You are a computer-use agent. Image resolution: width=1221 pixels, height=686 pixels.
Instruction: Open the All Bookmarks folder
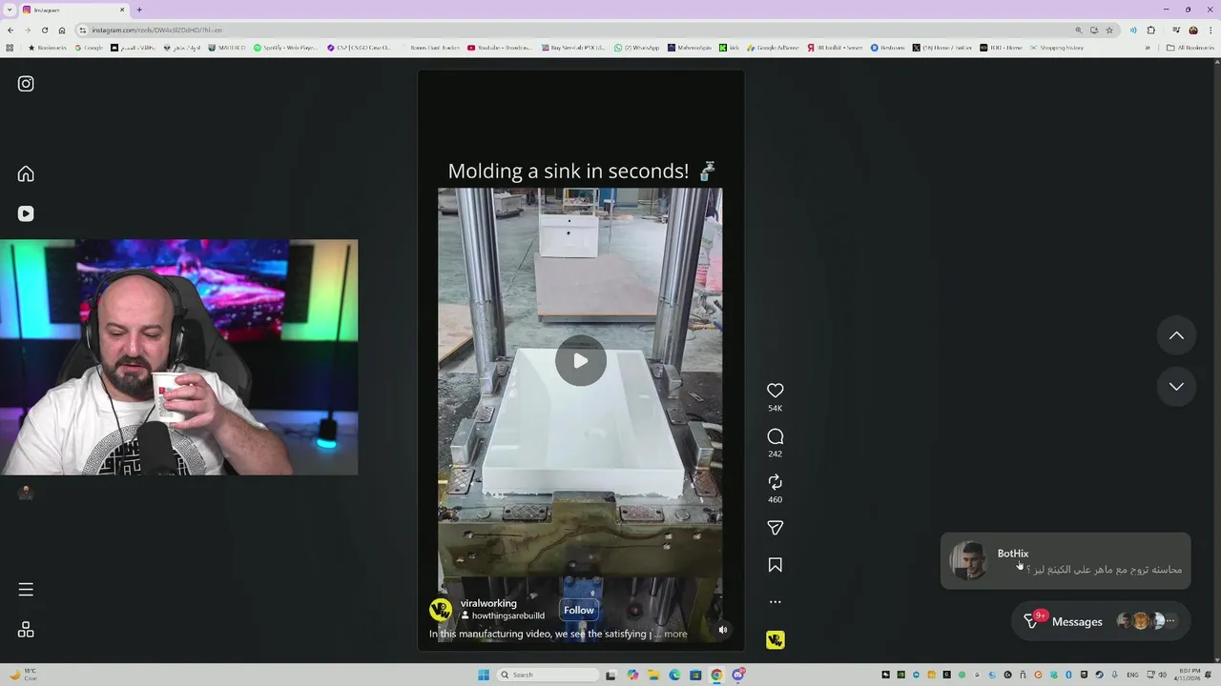(x=1190, y=48)
